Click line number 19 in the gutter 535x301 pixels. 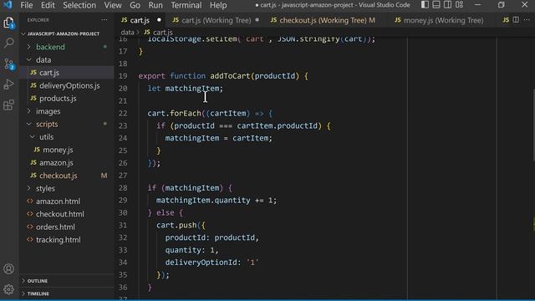123,76
